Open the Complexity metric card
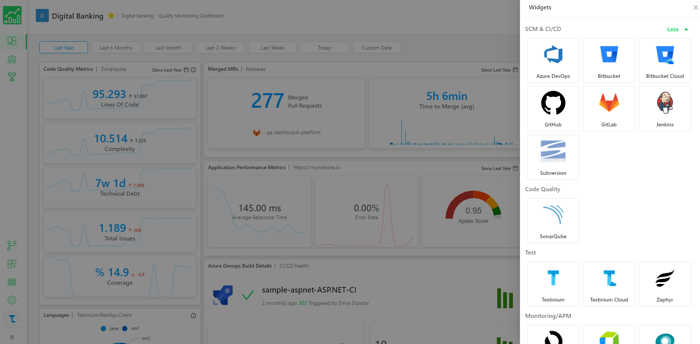Image resolution: width=700 pixels, height=344 pixels. (x=120, y=143)
